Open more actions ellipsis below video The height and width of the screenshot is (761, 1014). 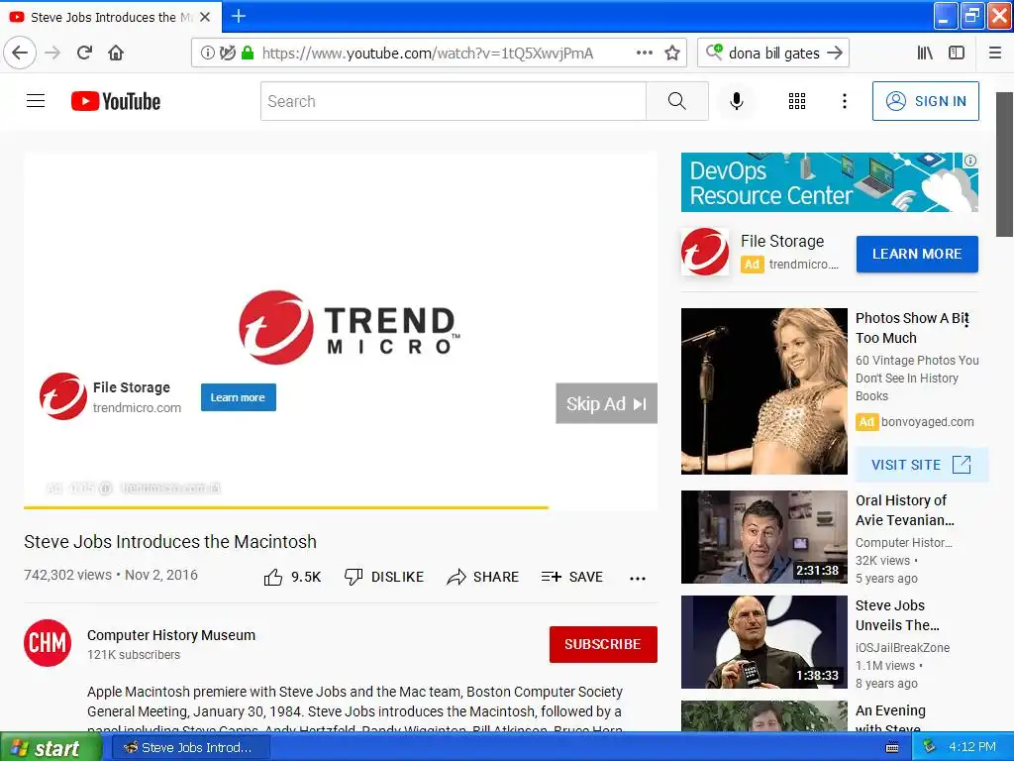638,578
